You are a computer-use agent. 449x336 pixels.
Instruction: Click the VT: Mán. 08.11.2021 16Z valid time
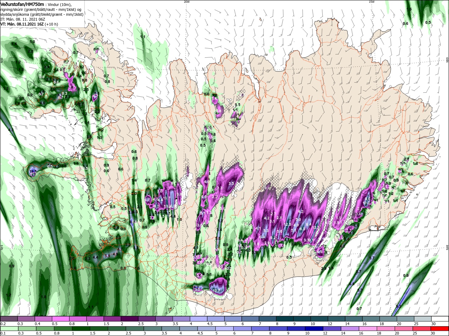click(x=22, y=24)
